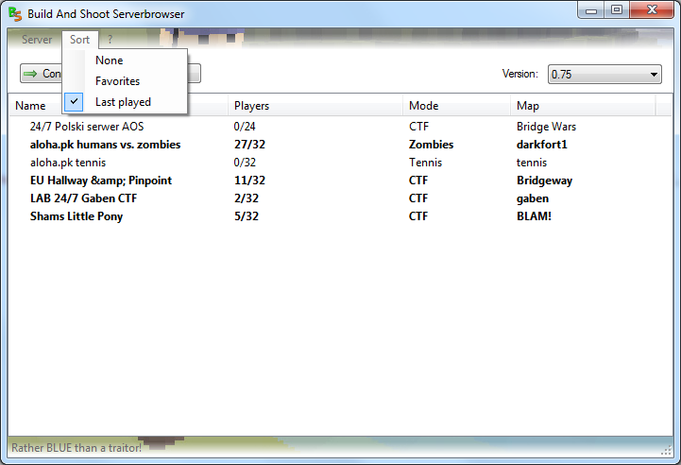Click the Map column header

(x=527, y=106)
